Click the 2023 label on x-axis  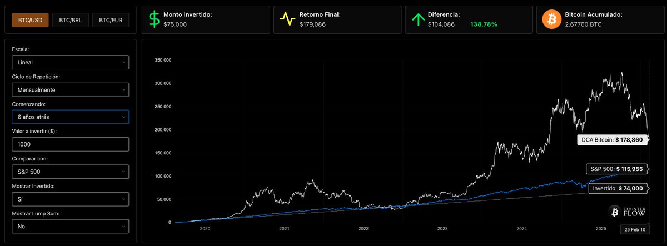442,228
